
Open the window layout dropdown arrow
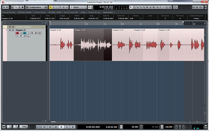[x=203, y=7]
